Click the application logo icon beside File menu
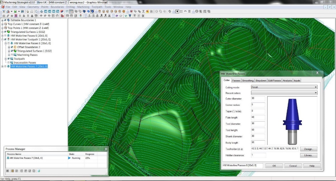Viewport: 336px width, 181px height. click(3, 7)
